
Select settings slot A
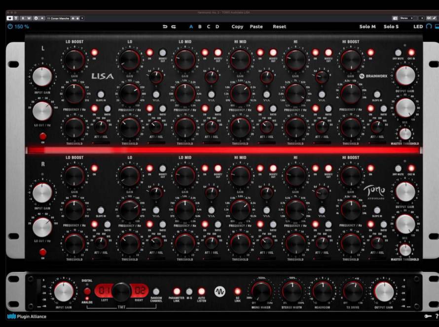tap(191, 27)
